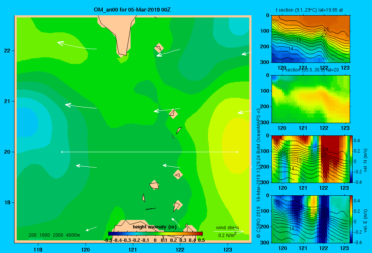Screen dimensions: 372x253
Task: Click the height anomaly color bar
Action: (155, 234)
